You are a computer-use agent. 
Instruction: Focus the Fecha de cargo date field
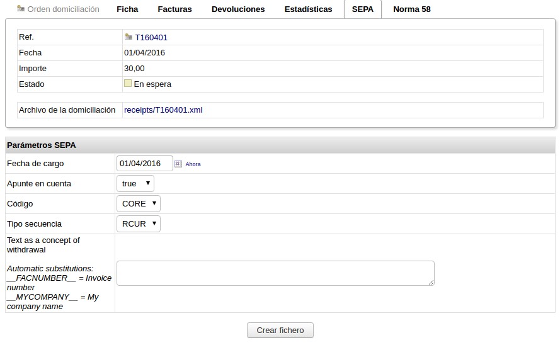(145, 164)
